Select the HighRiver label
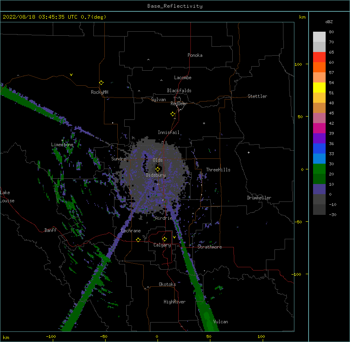The height and width of the screenshot is (342, 350). 175,302
